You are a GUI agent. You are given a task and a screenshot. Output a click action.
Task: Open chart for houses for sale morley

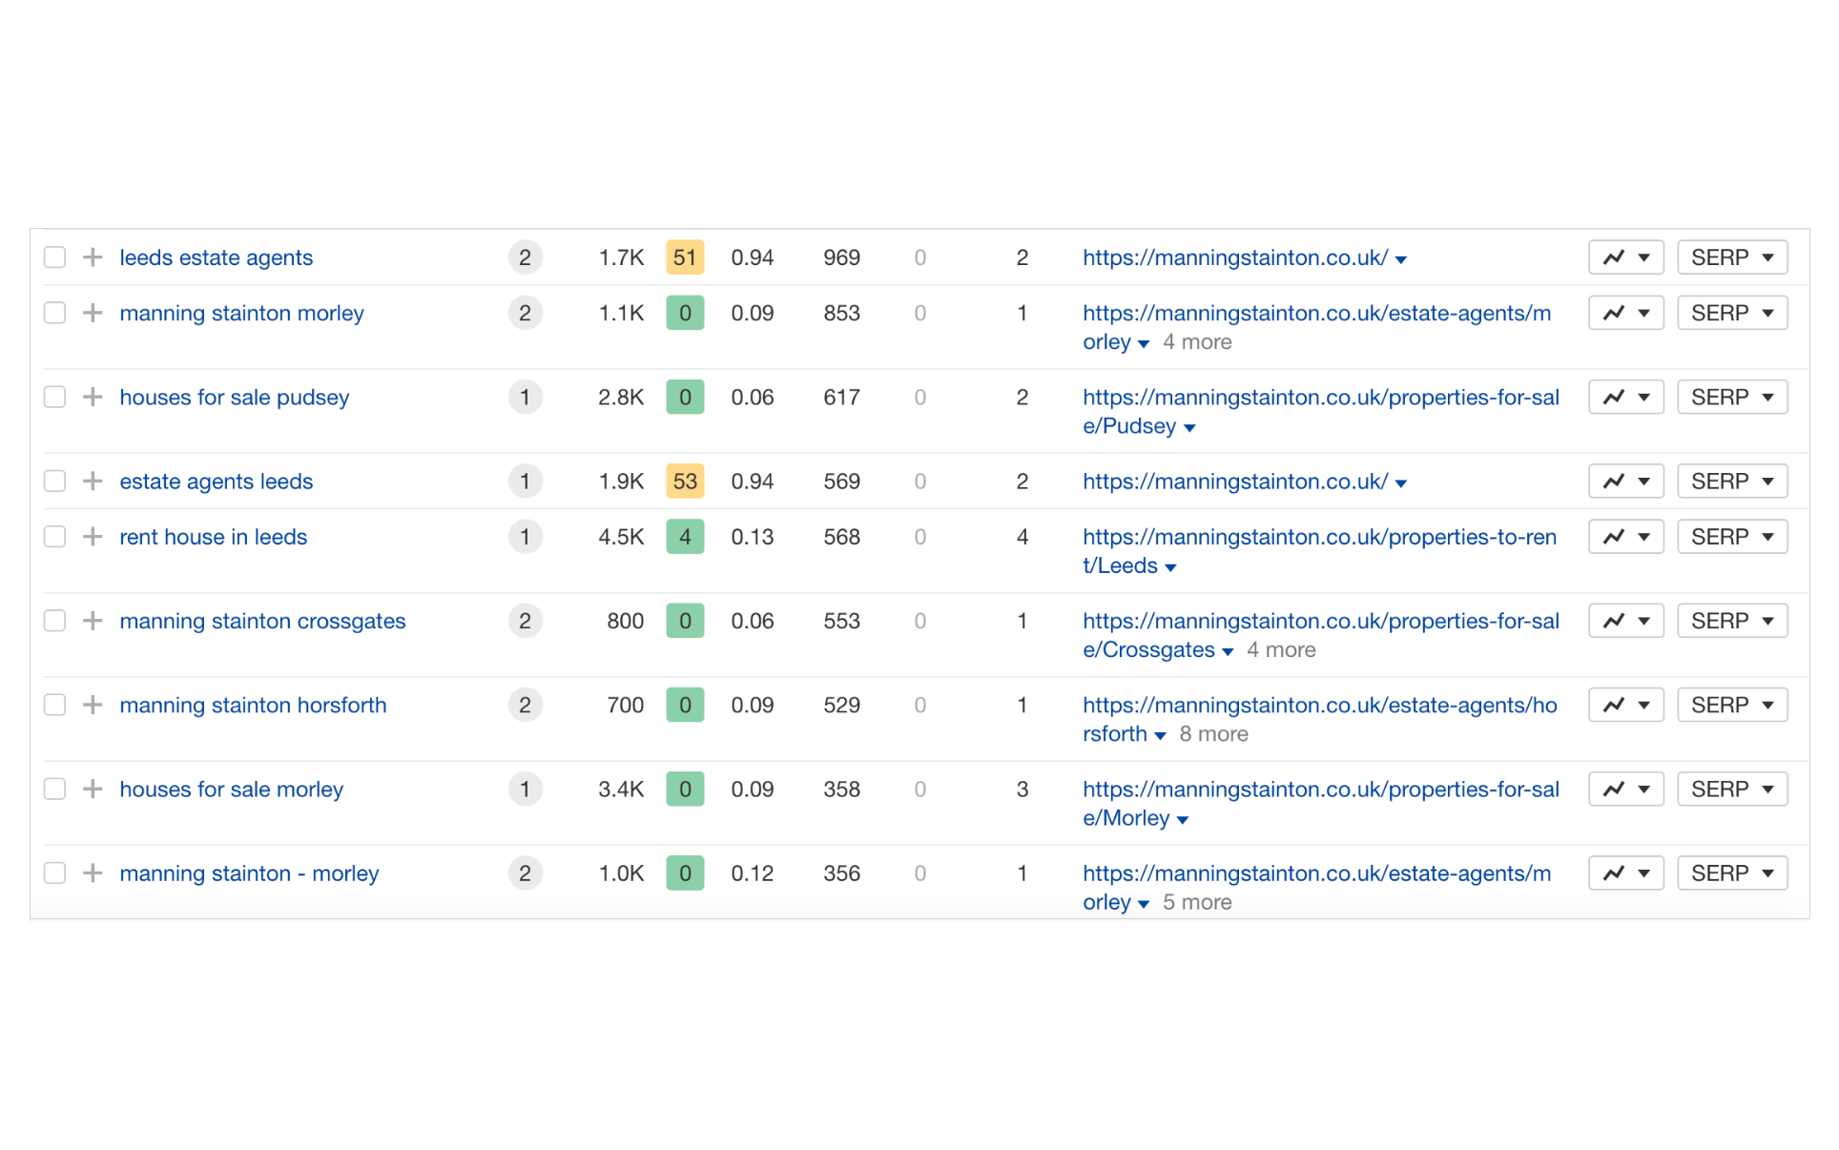(1625, 790)
